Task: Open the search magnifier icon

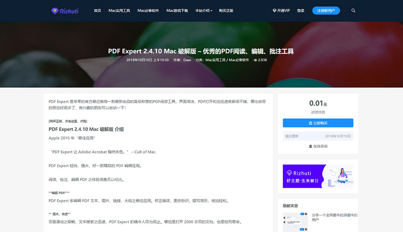Action: coord(353,10)
